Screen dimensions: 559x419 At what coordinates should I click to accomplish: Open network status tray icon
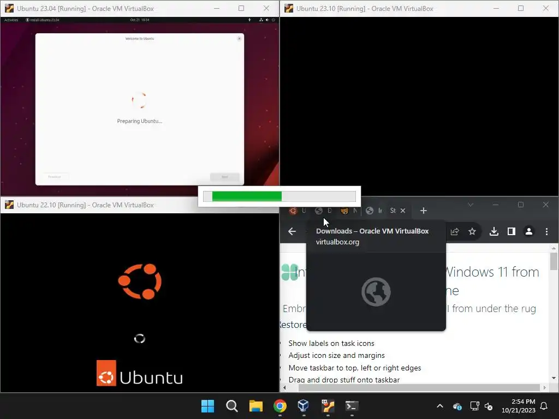[x=474, y=406]
